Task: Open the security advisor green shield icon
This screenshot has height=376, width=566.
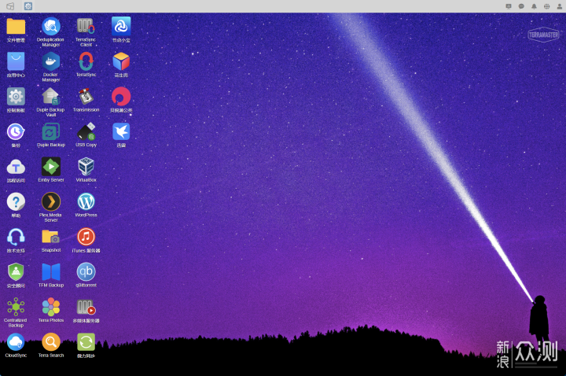Action: pos(16,271)
